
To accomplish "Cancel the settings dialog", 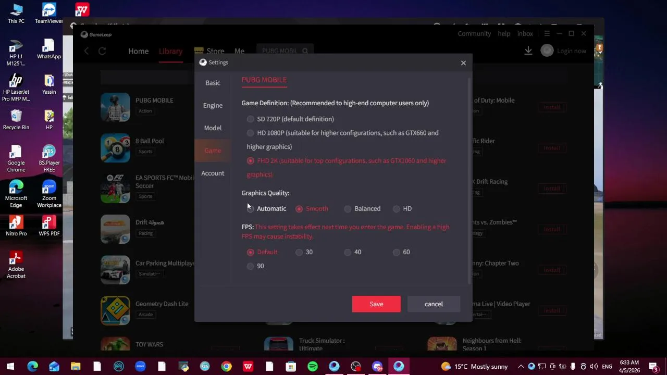I will point(434,304).
